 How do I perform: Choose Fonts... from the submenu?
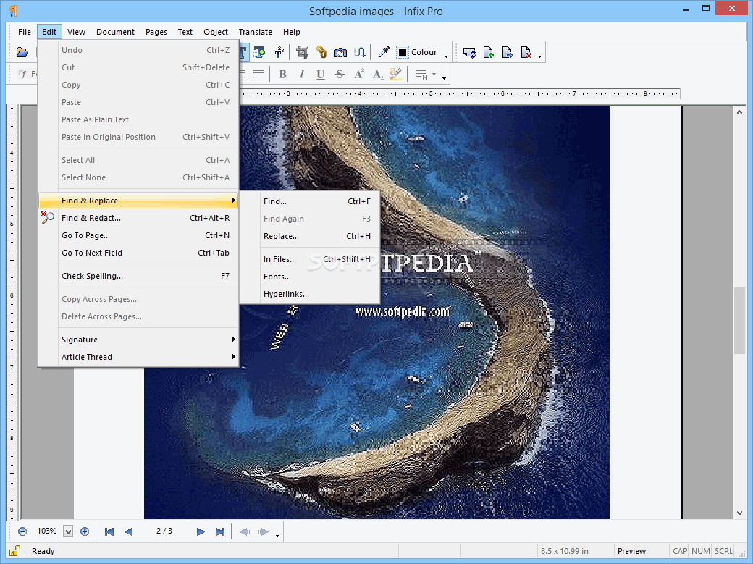click(310, 277)
